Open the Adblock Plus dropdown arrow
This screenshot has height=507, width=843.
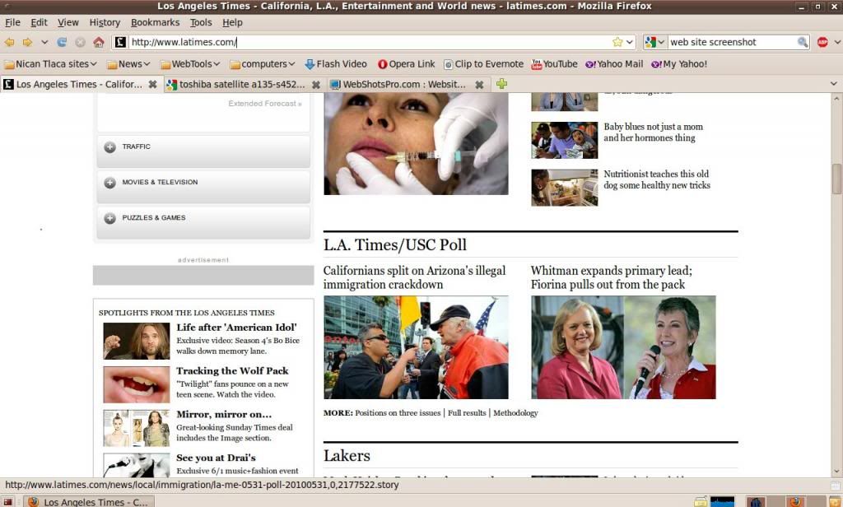click(837, 42)
